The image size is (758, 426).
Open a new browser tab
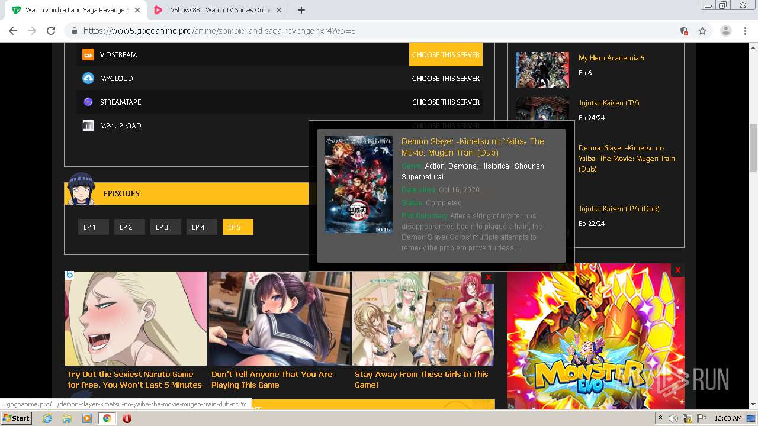[301, 10]
